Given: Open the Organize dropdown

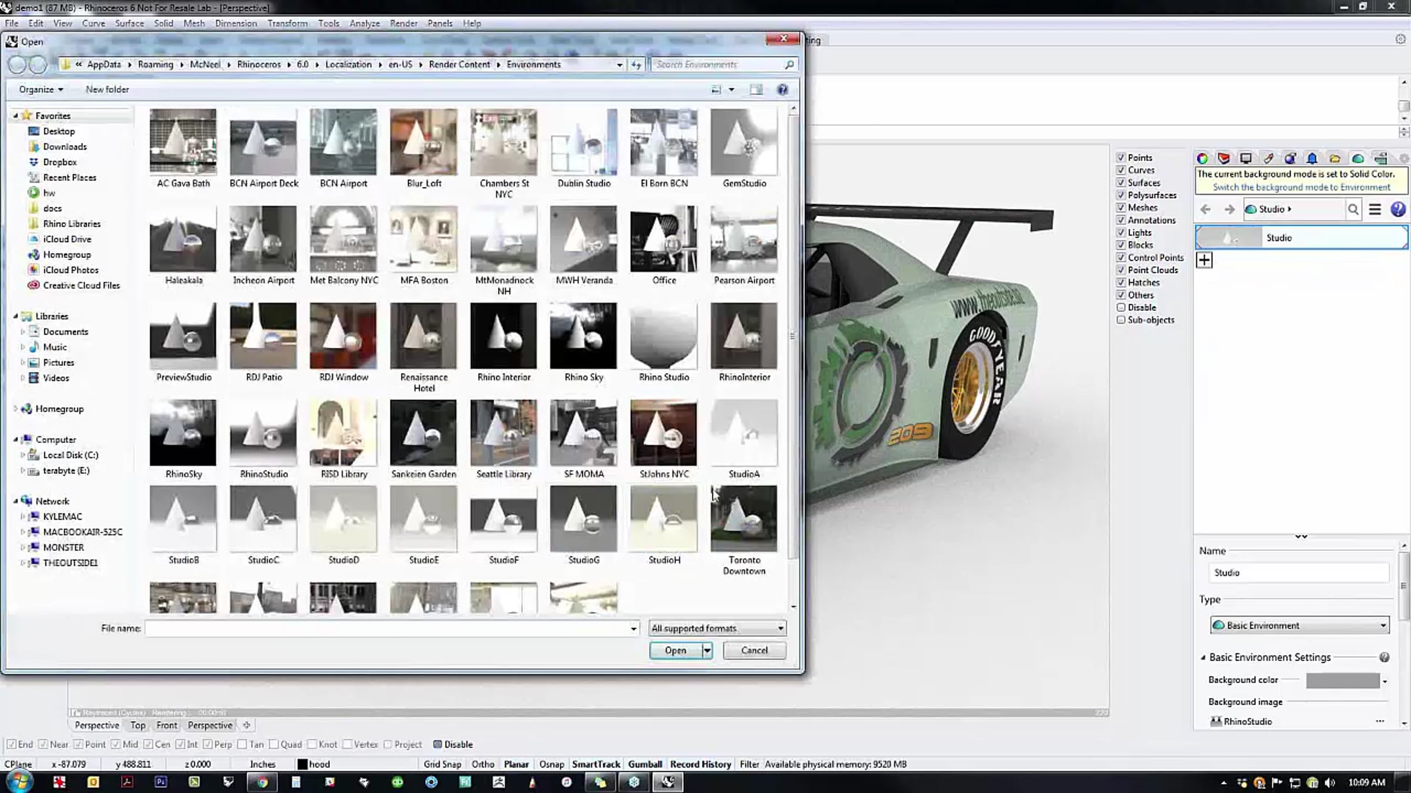Looking at the screenshot, I should 41,89.
